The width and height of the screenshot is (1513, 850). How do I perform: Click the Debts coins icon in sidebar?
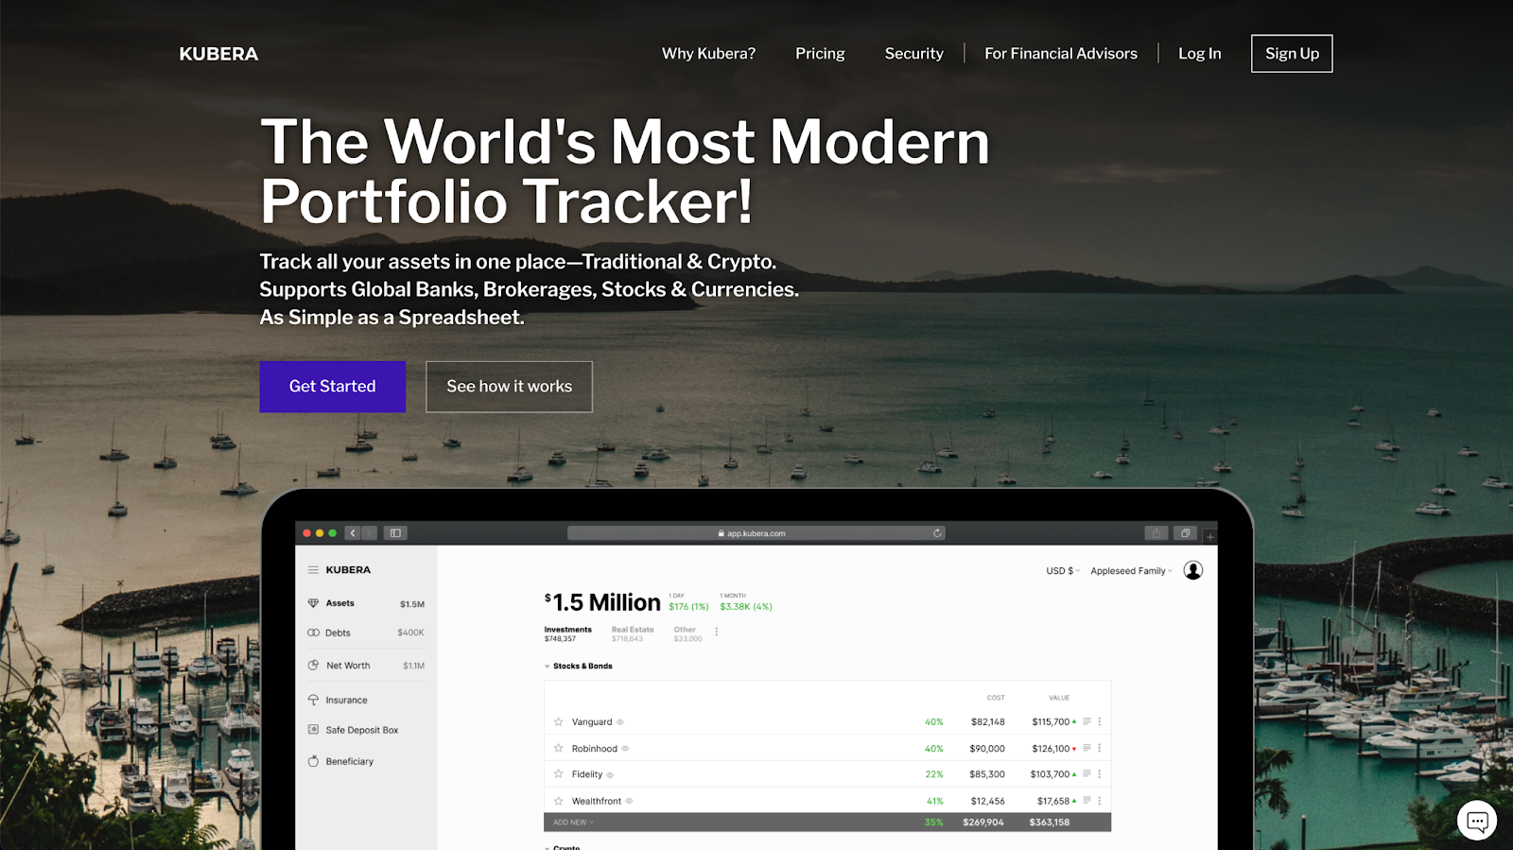point(313,633)
